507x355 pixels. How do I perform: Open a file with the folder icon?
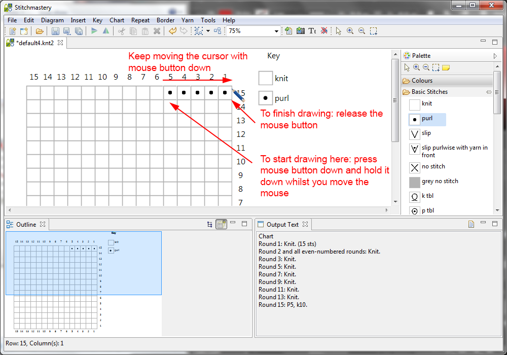coord(40,31)
